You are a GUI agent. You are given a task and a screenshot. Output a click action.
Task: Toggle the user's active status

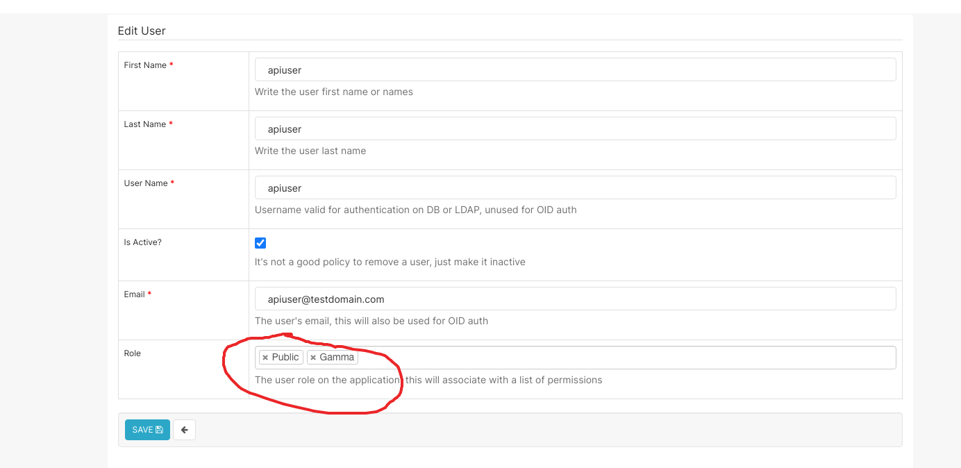pyautogui.click(x=260, y=243)
